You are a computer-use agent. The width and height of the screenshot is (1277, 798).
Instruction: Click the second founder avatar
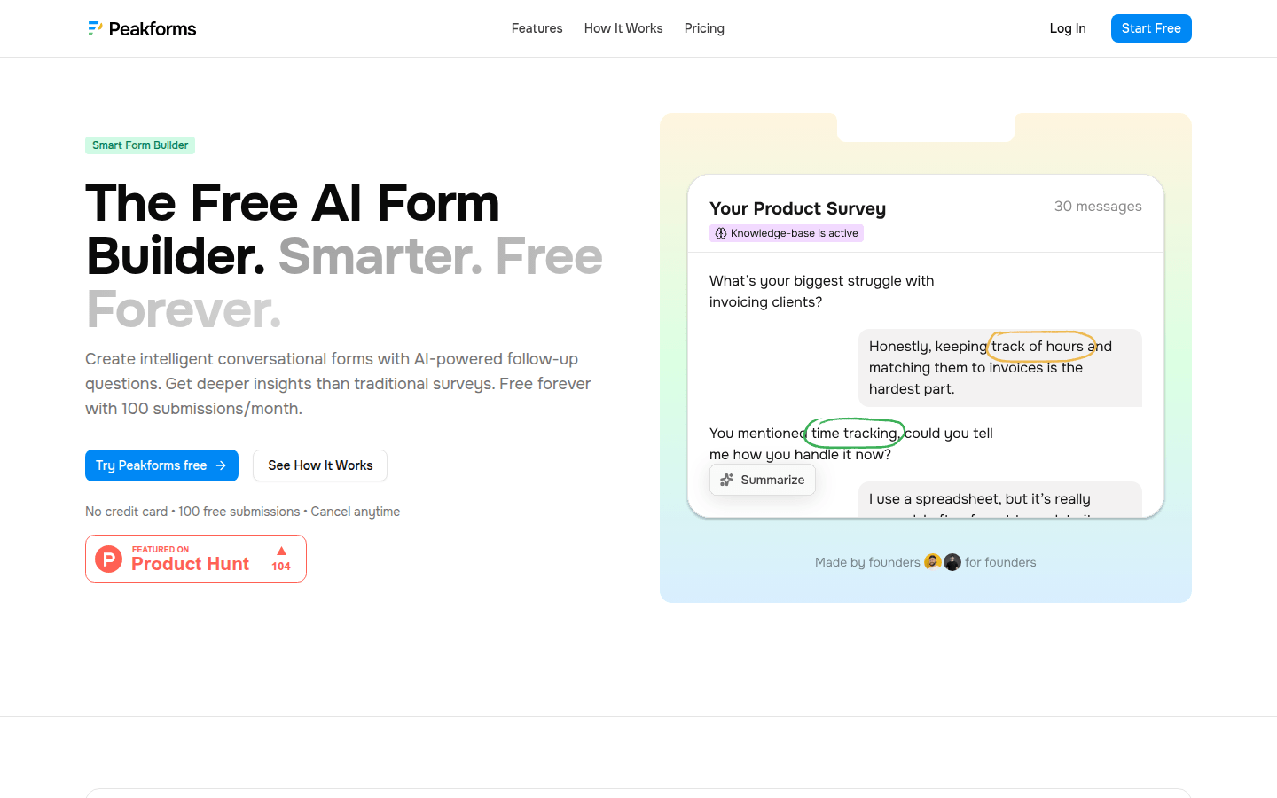952,562
